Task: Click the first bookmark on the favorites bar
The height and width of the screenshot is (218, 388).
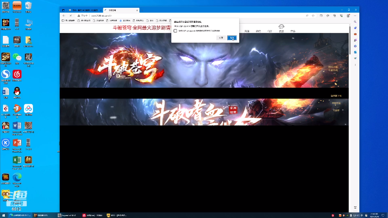Action: coord(68,20)
